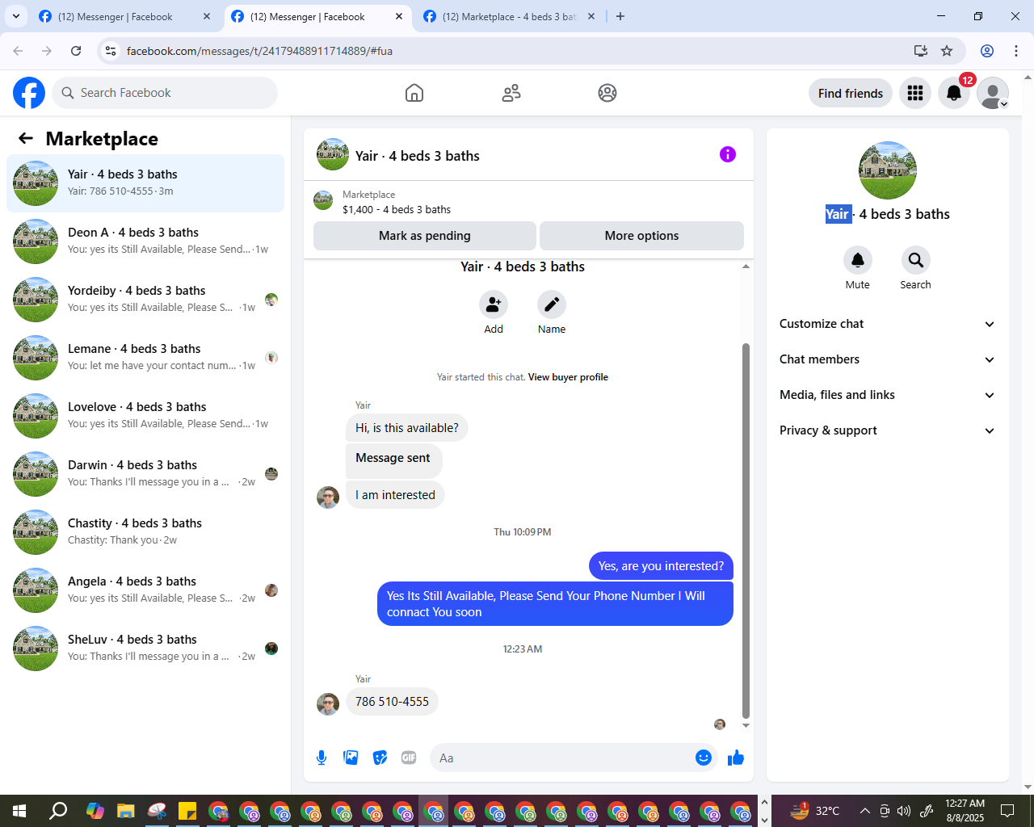Open the Friends icon in top navigation
The width and height of the screenshot is (1034, 827).
click(511, 93)
